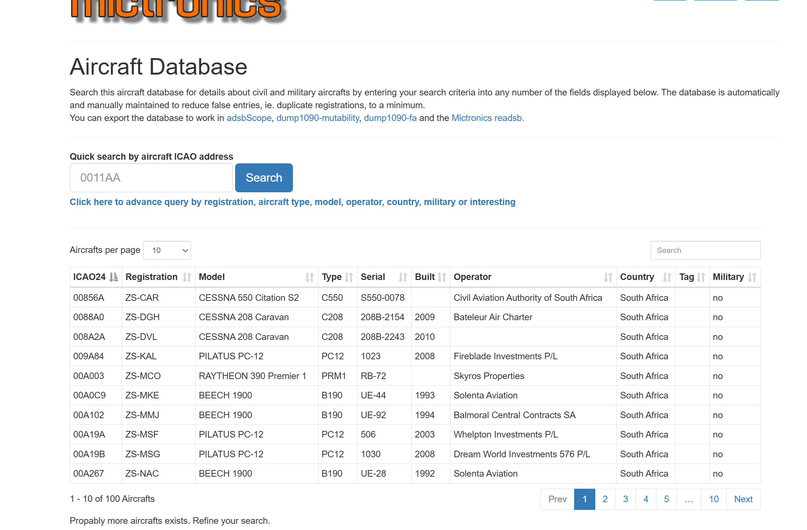This screenshot has width=807, height=530.
Task: Sort table by Tag column
Action: click(x=701, y=277)
